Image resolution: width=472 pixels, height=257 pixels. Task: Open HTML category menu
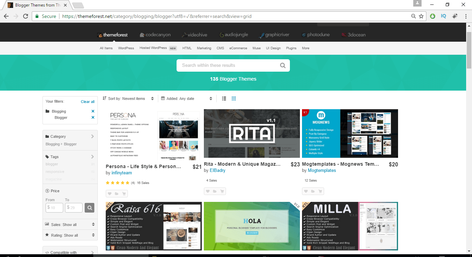point(187,48)
